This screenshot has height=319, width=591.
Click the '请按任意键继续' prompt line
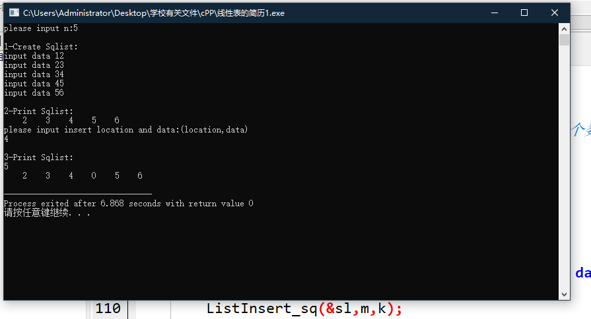[47, 213]
